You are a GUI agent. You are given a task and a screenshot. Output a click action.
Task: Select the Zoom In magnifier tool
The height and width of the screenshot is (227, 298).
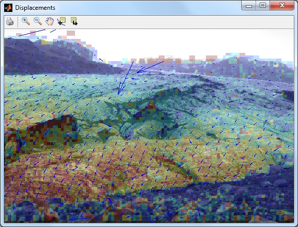point(26,21)
